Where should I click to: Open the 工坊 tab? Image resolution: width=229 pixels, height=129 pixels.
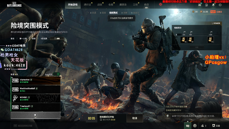tap(135, 5)
